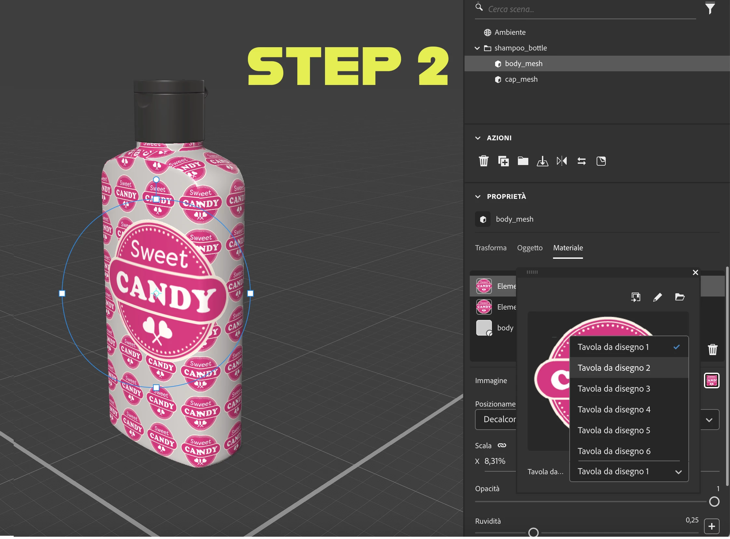Select cap_mesh in scene tree
730x539 pixels.
tap(521, 80)
